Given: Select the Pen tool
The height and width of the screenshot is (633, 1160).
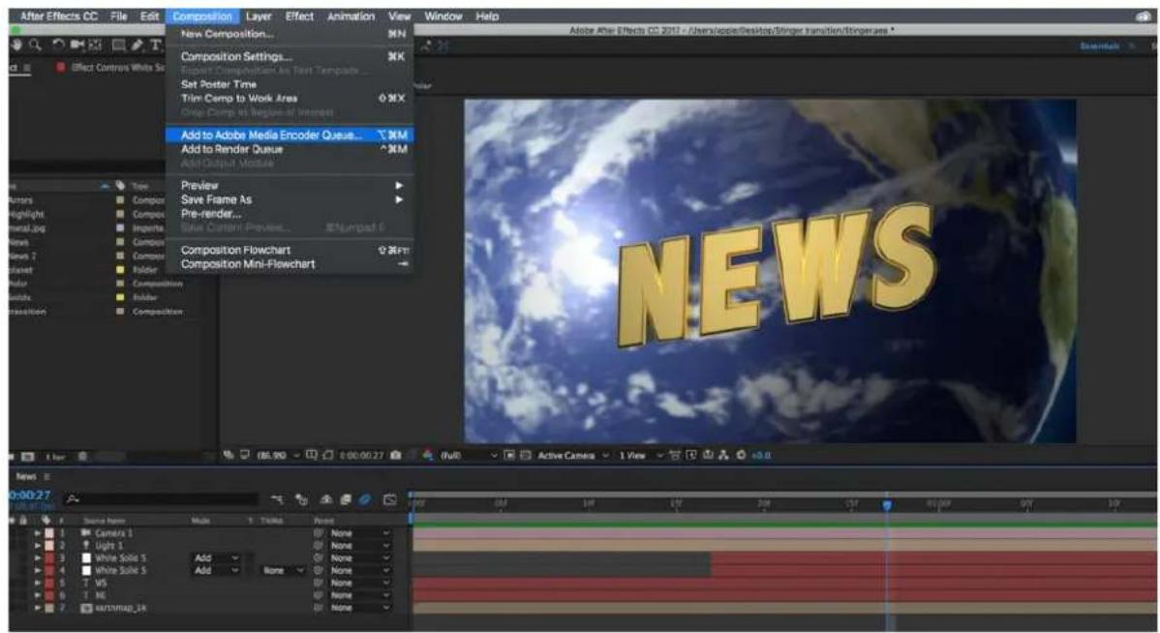Looking at the screenshot, I should point(137,45).
